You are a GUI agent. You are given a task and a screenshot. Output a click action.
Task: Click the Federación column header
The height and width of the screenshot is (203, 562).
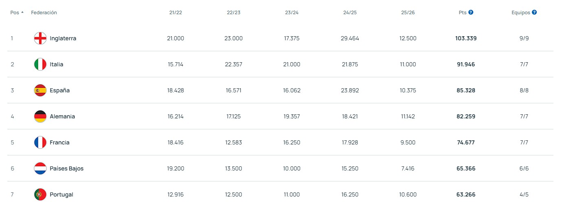click(44, 13)
